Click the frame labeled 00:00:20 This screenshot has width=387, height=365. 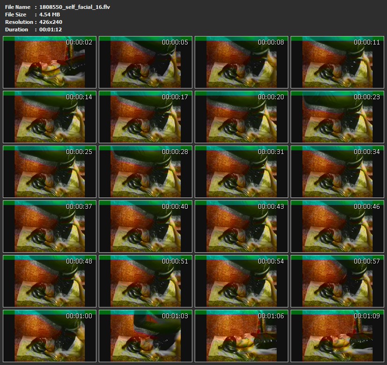[x=241, y=117]
